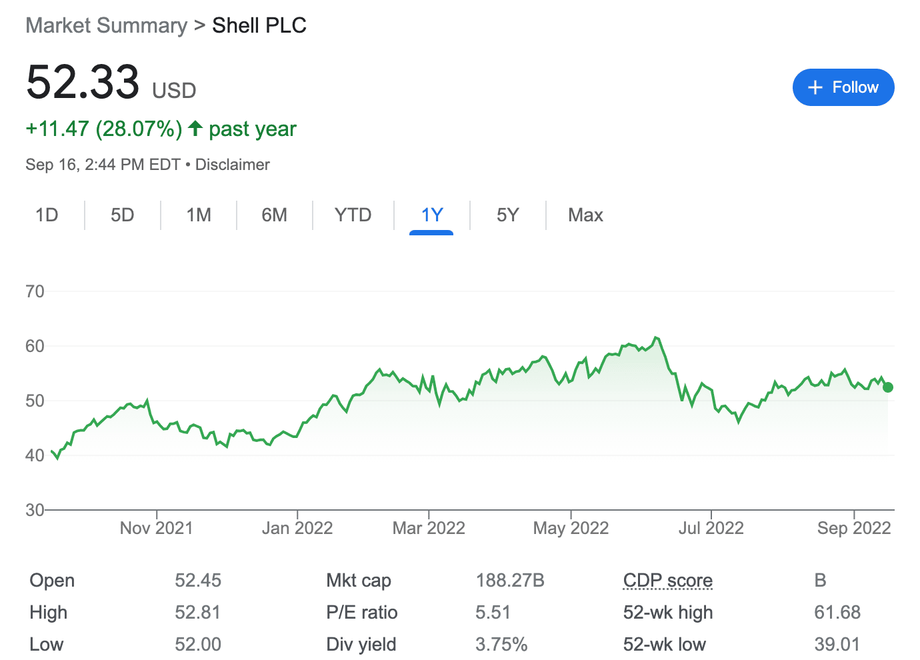Click the Div yield value 3.75%
The height and width of the screenshot is (660, 920).
click(x=501, y=645)
